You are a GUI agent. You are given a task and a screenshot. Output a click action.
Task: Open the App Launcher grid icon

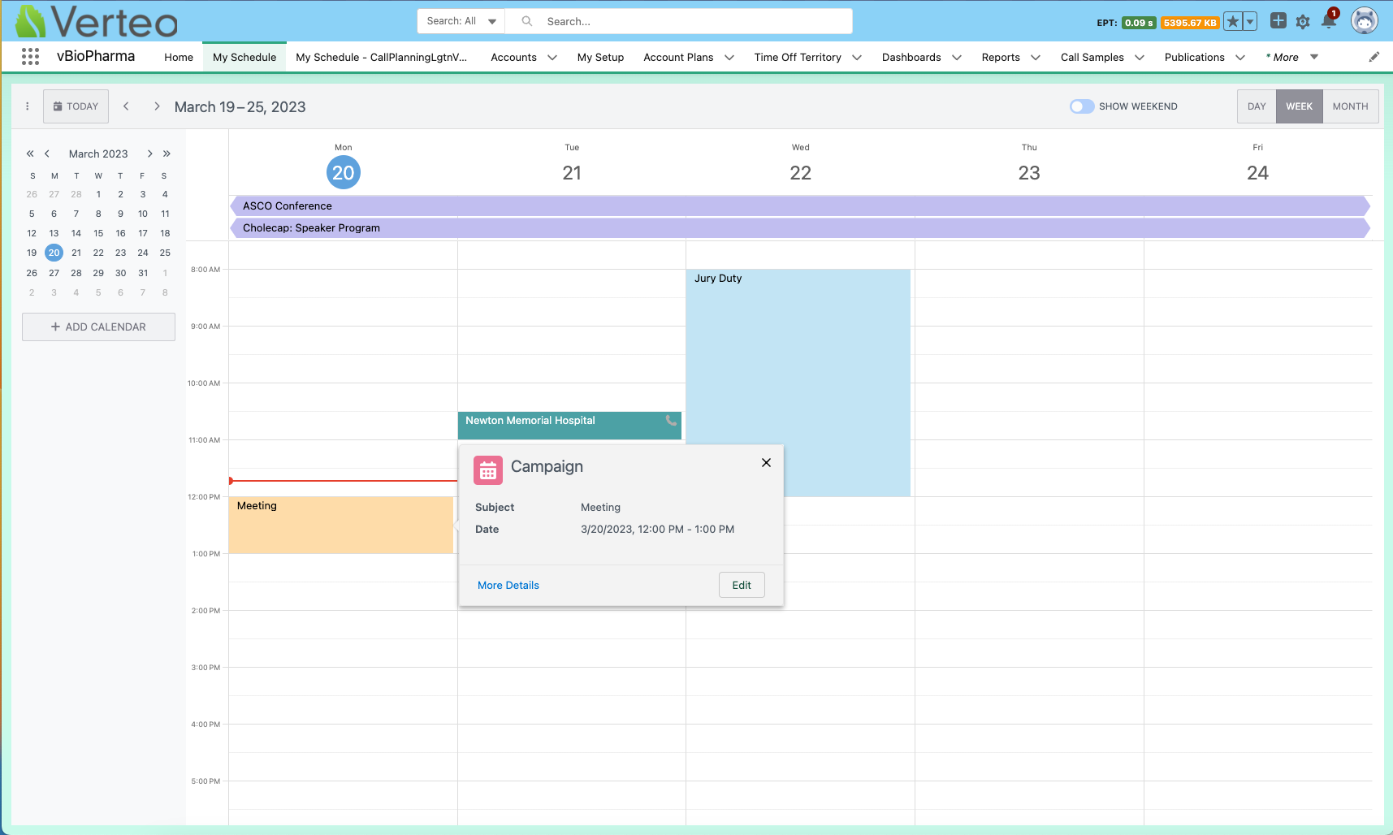click(x=30, y=57)
